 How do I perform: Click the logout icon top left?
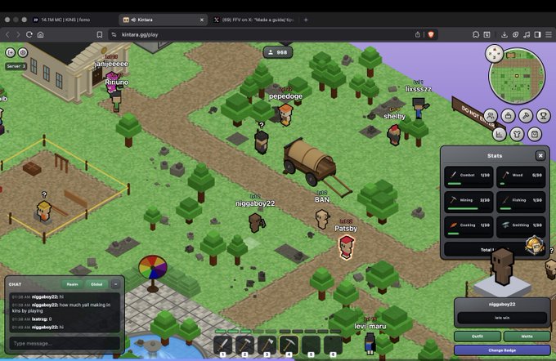[11, 52]
